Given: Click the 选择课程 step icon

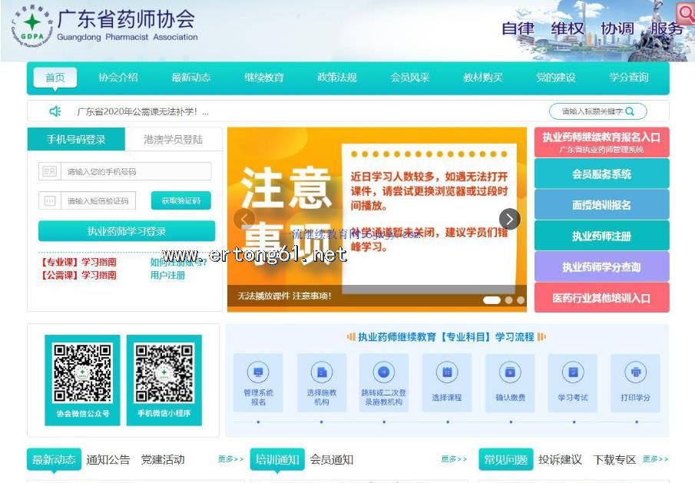Looking at the screenshot, I should [447, 372].
